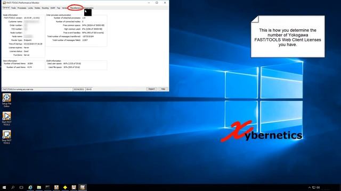The image size is (341, 191).
Task: Click the highlighted Performance Monitor taskbar button
Action: [x=83, y=187]
